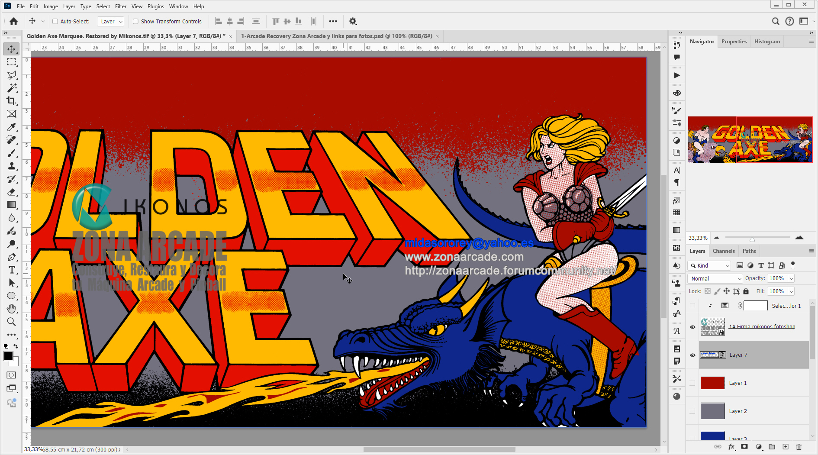The image size is (818, 455).
Task: Open more align options ellipsis
Action: pyautogui.click(x=333, y=21)
